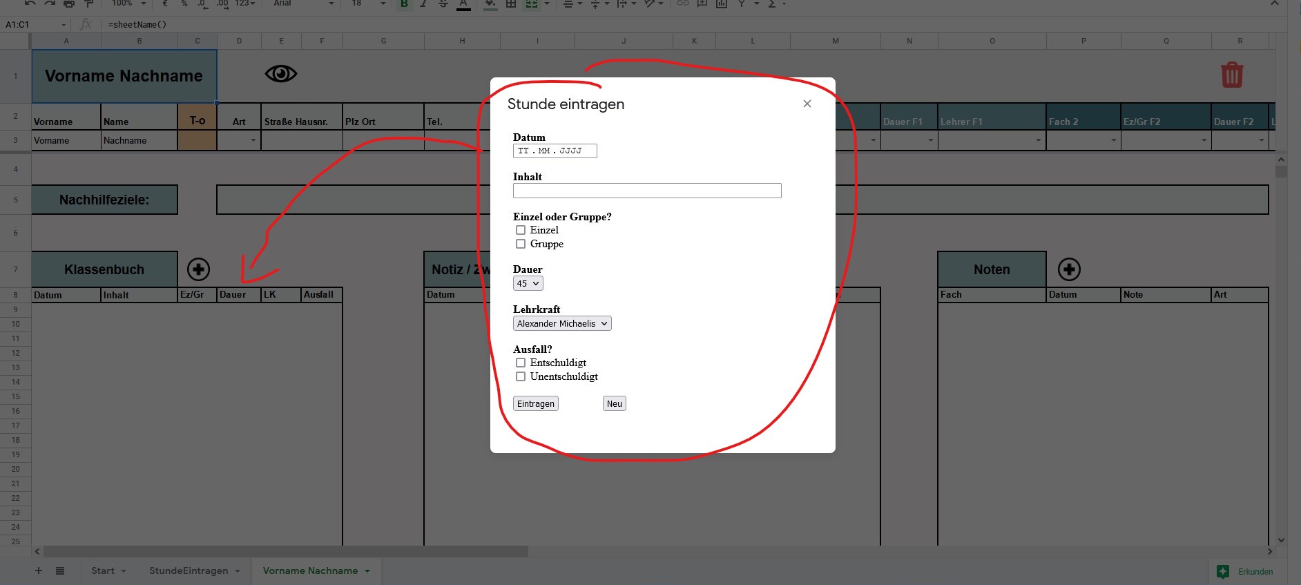The image size is (1301, 585).
Task: Click the merge cells icon
Action: coord(531,3)
